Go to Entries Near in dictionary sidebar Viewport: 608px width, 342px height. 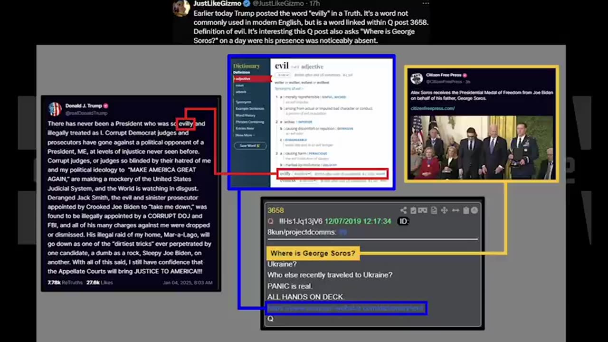tap(245, 128)
